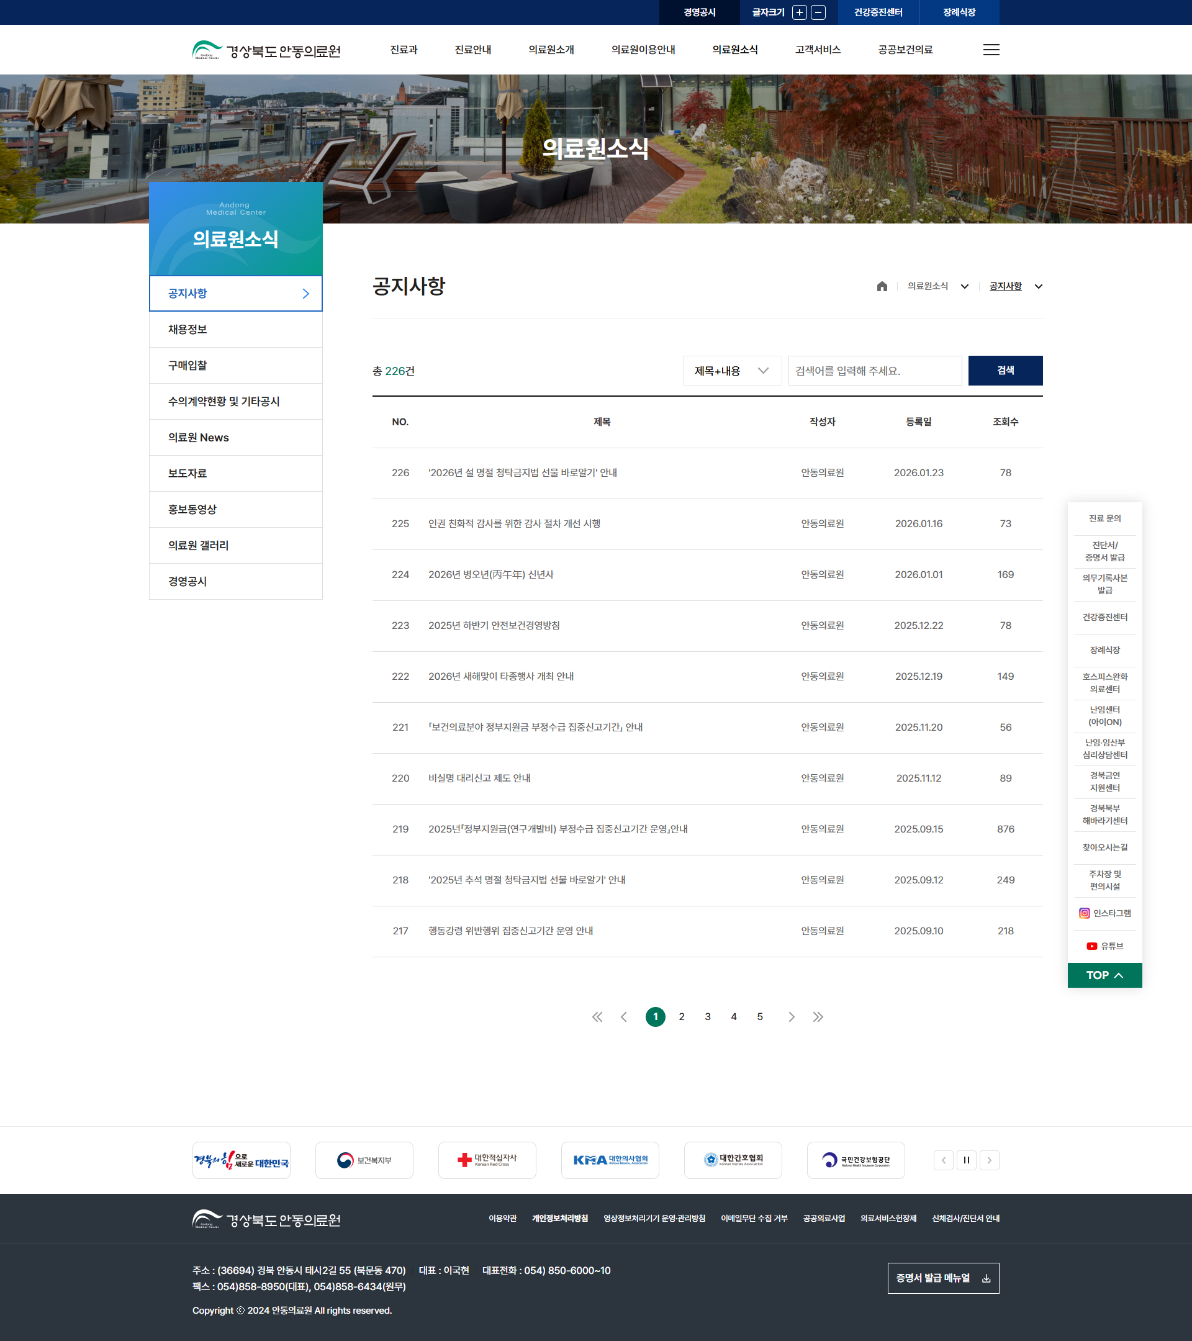Show next partner banner

click(x=989, y=1160)
